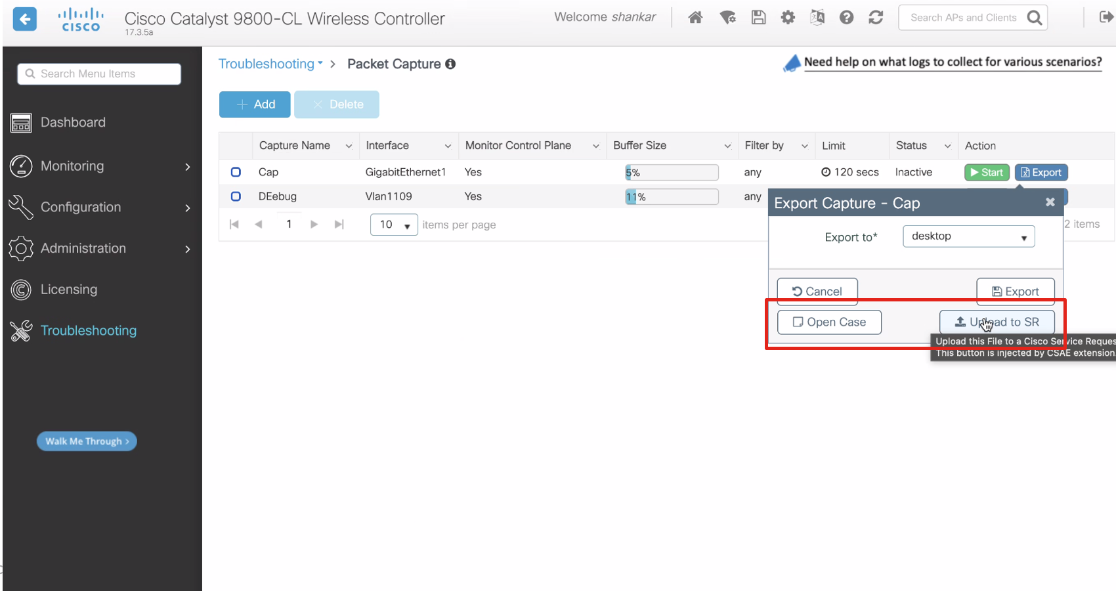Open Interface column filter dropdown
Screen dimensions: 1116x591
[x=448, y=146]
